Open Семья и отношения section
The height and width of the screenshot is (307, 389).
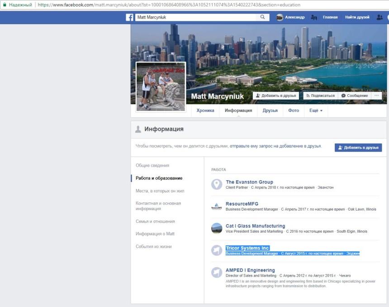pyautogui.click(x=155, y=221)
